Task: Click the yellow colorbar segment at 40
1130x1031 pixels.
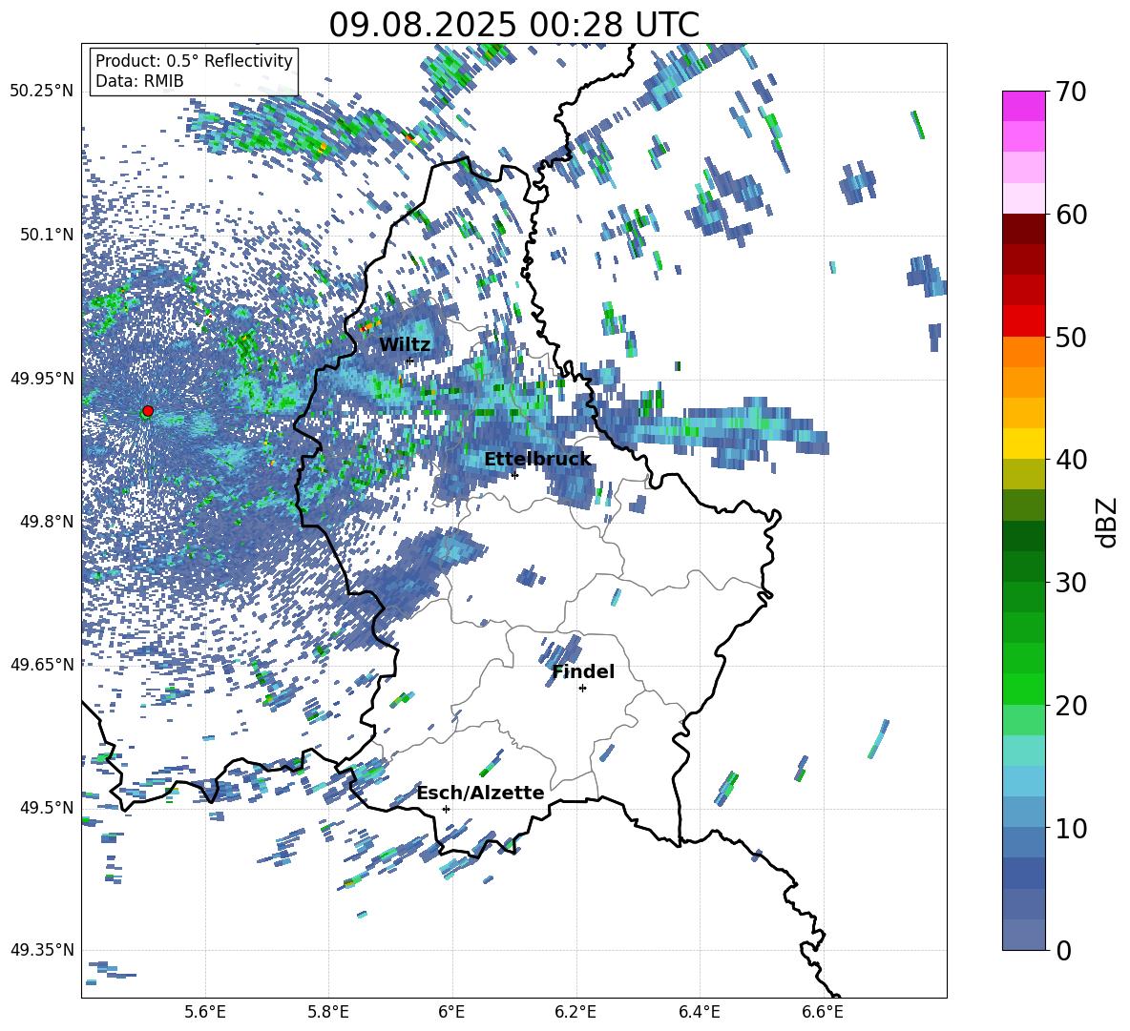Action: tap(1023, 443)
